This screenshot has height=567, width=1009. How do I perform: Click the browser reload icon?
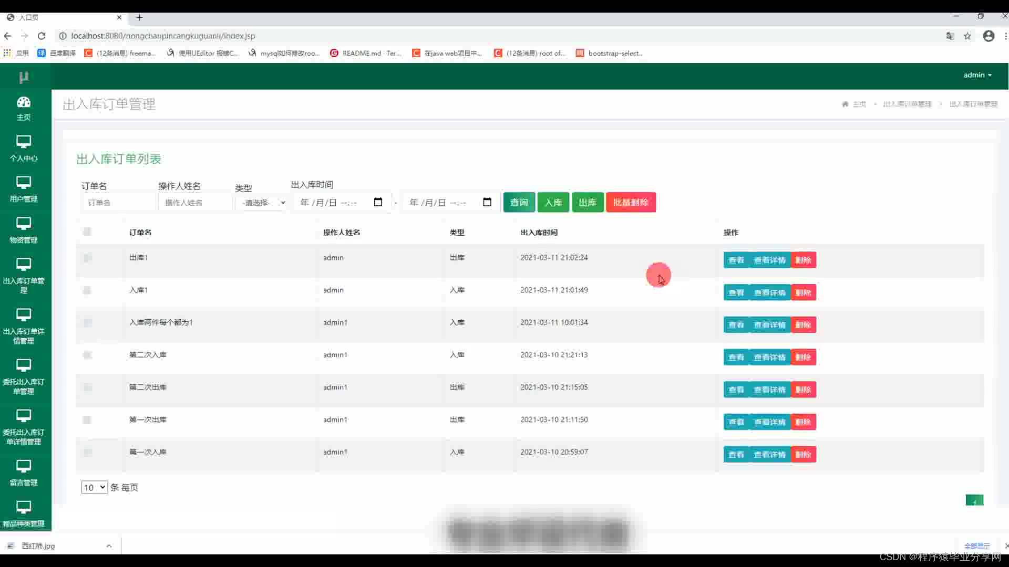(x=42, y=36)
